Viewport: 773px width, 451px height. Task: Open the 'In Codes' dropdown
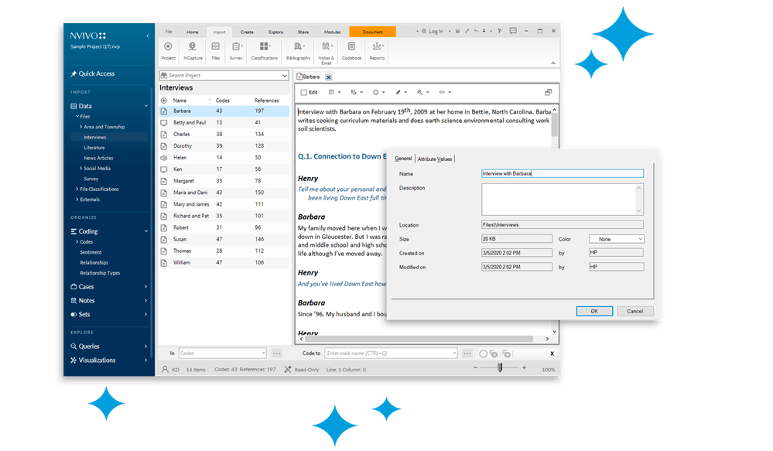222,354
